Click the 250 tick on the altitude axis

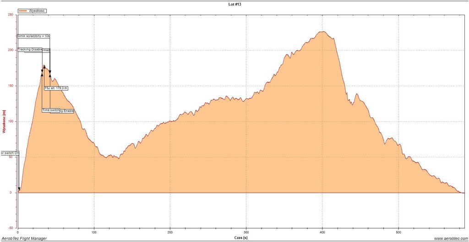coord(10,15)
